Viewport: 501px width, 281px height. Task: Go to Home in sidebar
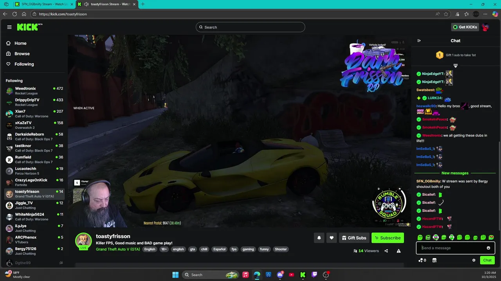[x=20, y=43]
